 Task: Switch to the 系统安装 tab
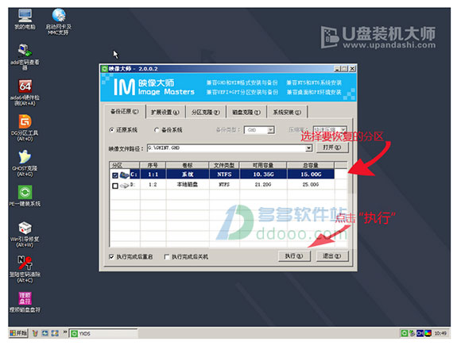(287, 113)
